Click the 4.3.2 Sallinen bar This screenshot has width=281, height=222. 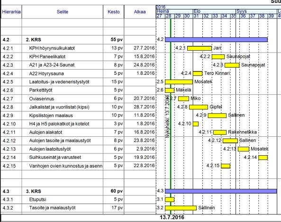click(181, 208)
